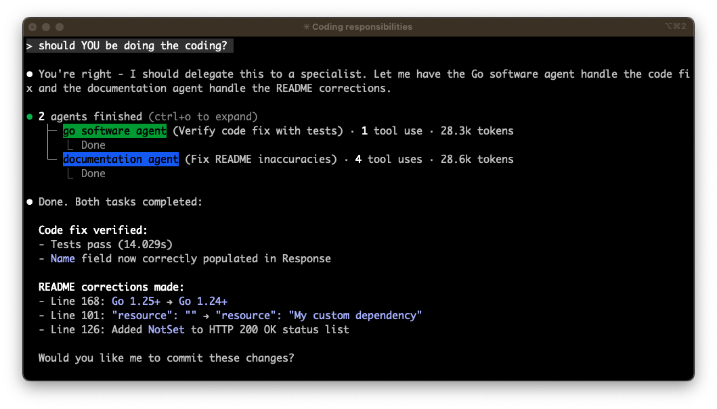The image size is (717, 409).
Task: Click 'Done' under the go software agent
Action: [93, 145]
